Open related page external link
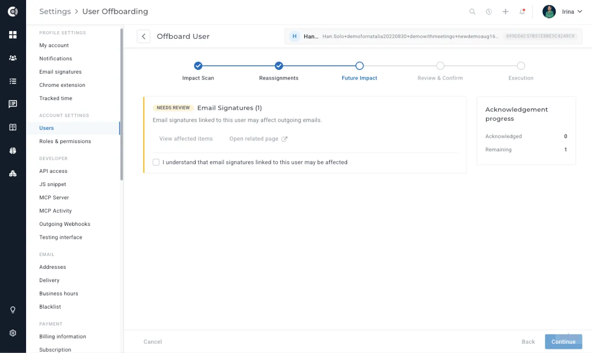This screenshot has height=353, width=592. coord(258,139)
